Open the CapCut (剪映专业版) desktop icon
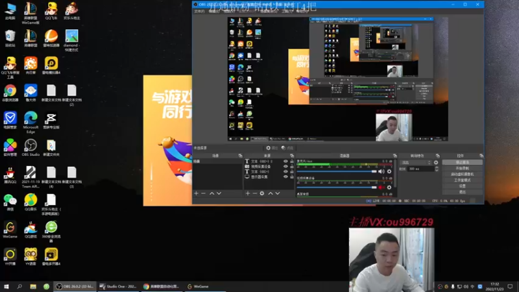 coord(51,120)
